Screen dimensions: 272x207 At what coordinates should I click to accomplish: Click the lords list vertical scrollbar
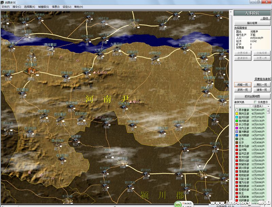[268, 153]
